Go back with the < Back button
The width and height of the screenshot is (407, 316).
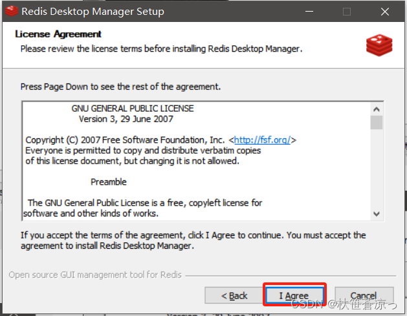pyautogui.click(x=234, y=295)
